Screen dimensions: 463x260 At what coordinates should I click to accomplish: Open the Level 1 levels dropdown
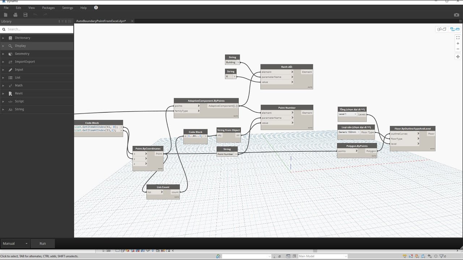pyautogui.click(x=348, y=114)
